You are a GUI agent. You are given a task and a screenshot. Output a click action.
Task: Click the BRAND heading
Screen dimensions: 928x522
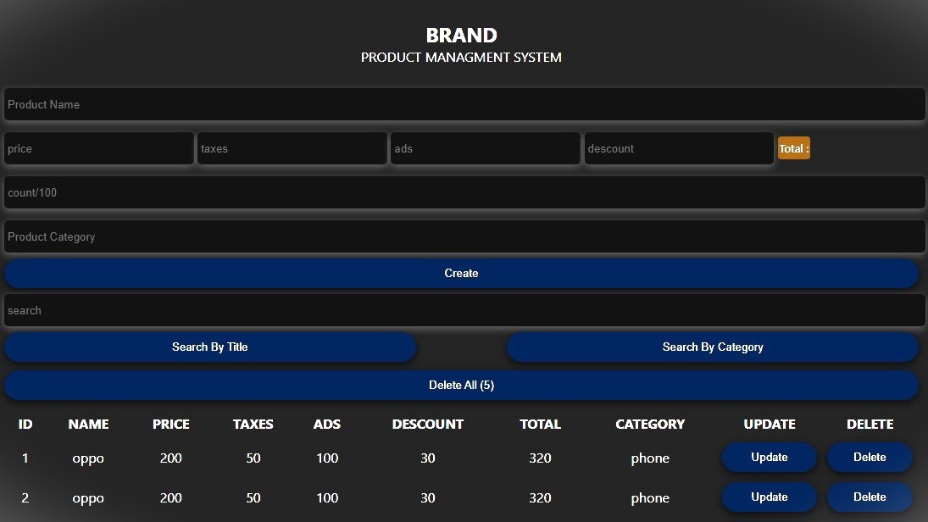point(461,36)
